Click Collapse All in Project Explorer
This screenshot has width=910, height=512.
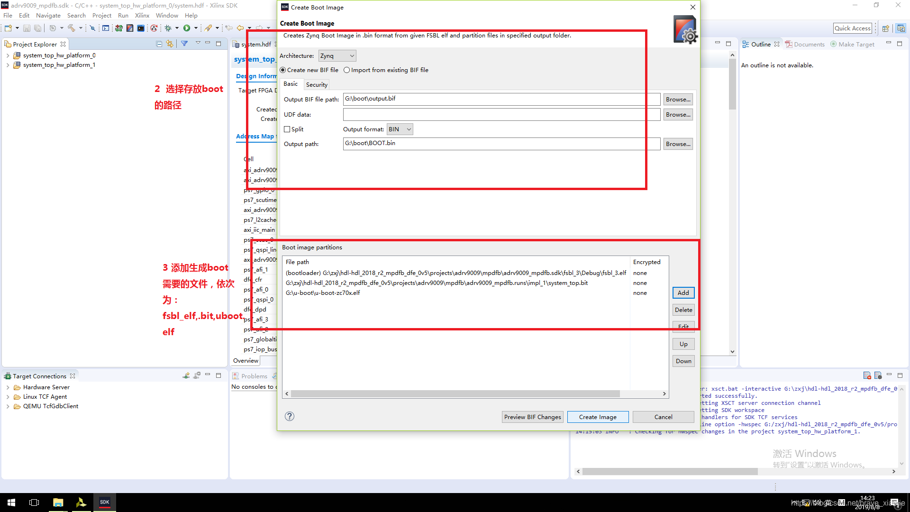click(x=159, y=44)
